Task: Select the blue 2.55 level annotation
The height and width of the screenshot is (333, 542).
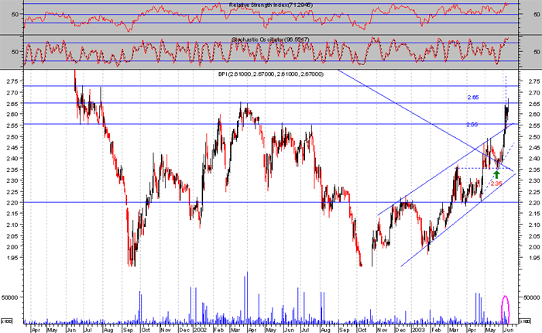Action: point(472,125)
